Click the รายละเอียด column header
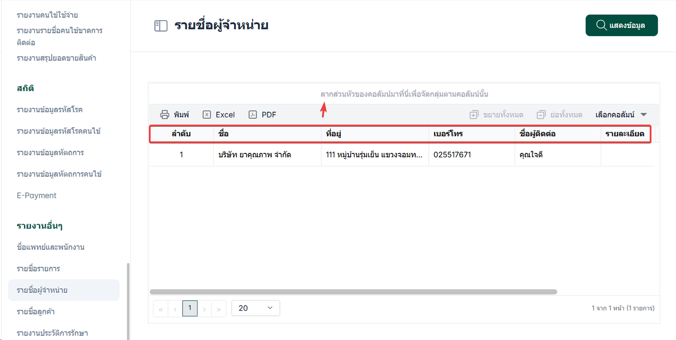676x340 pixels. (625, 134)
